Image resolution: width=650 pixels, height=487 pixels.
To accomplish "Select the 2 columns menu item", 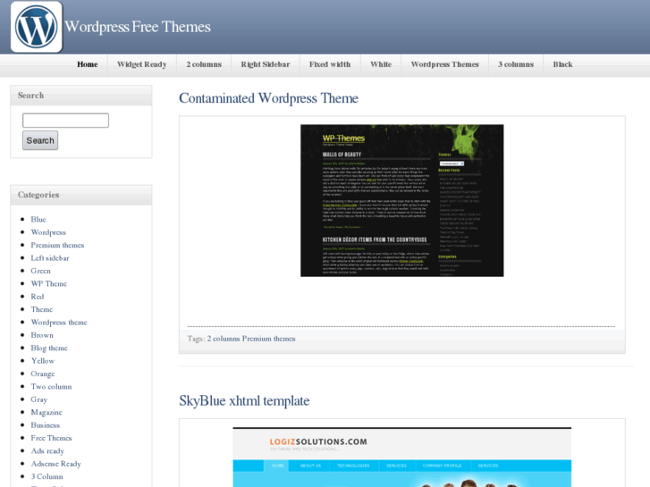I will tap(204, 64).
